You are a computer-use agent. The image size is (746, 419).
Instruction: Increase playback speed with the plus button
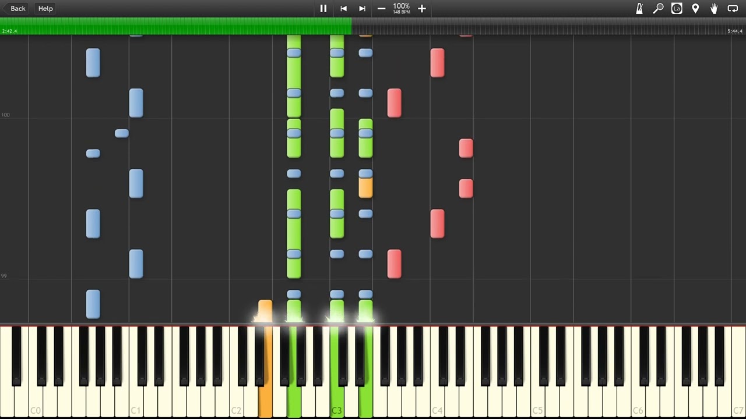[x=422, y=8]
